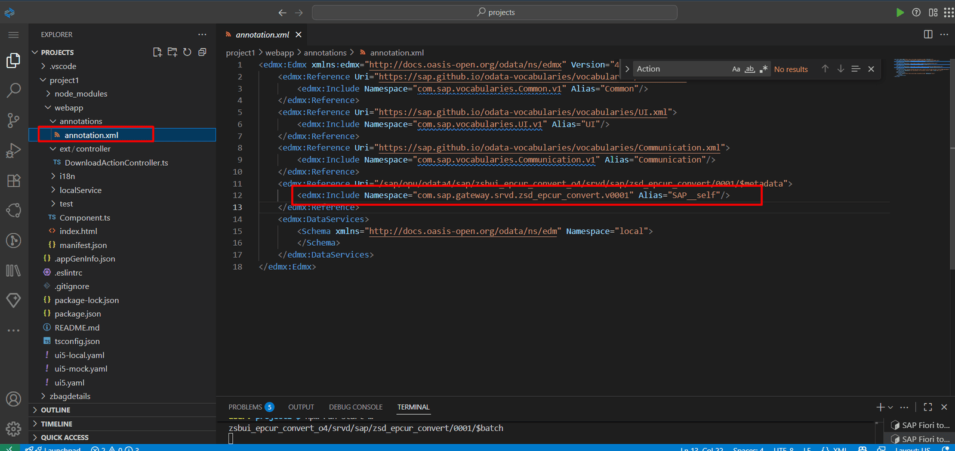Open the Extensions view
This screenshot has width=955, height=451.
coord(13,181)
